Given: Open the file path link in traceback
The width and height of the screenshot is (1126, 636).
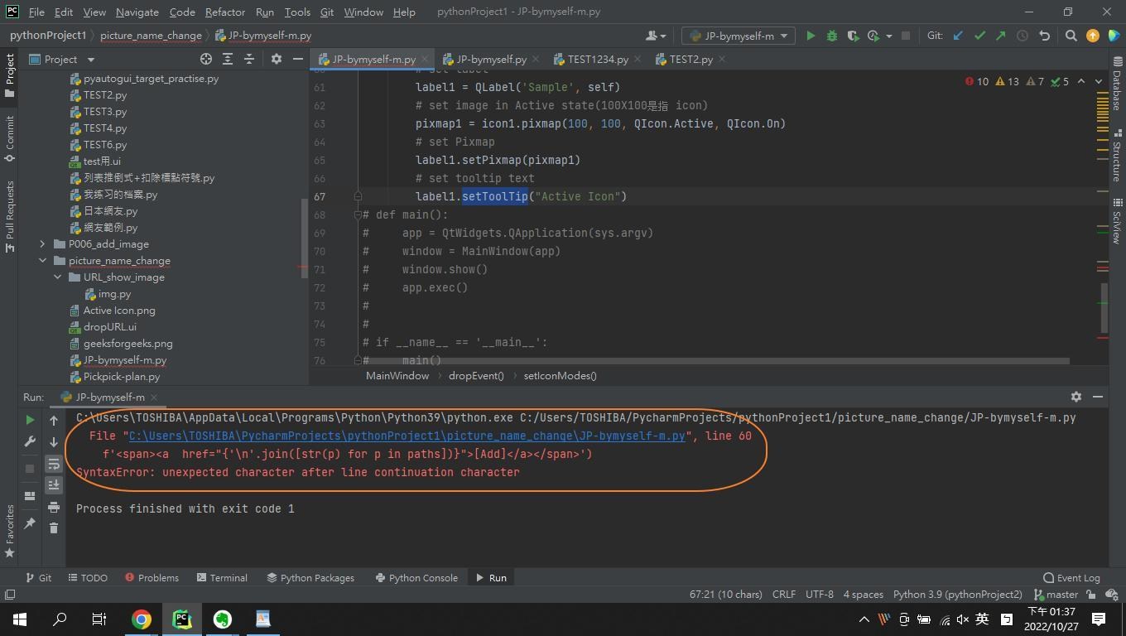Looking at the screenshot, I should [407, 436].
